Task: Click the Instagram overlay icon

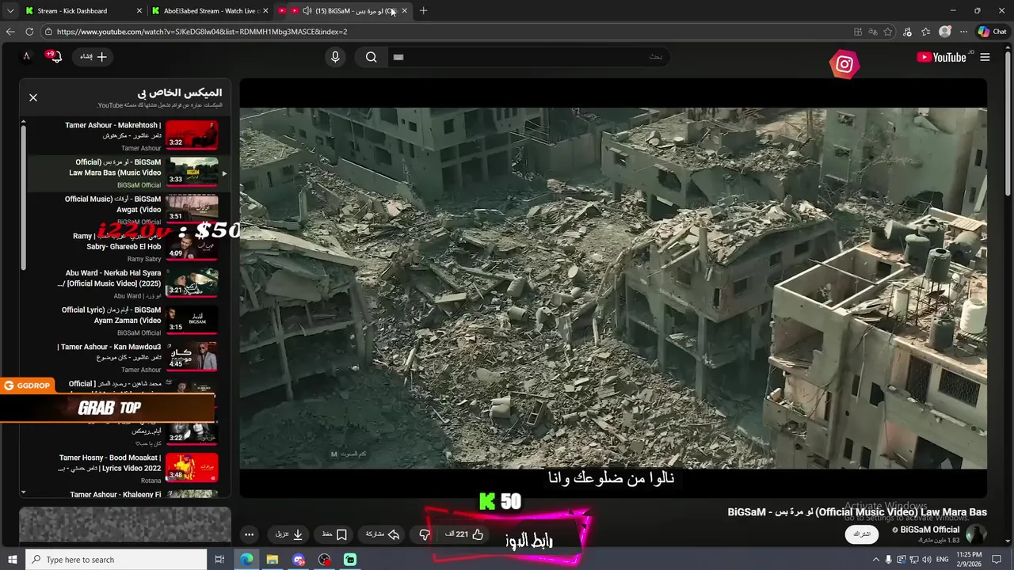Action: click(x=844, y=65)
